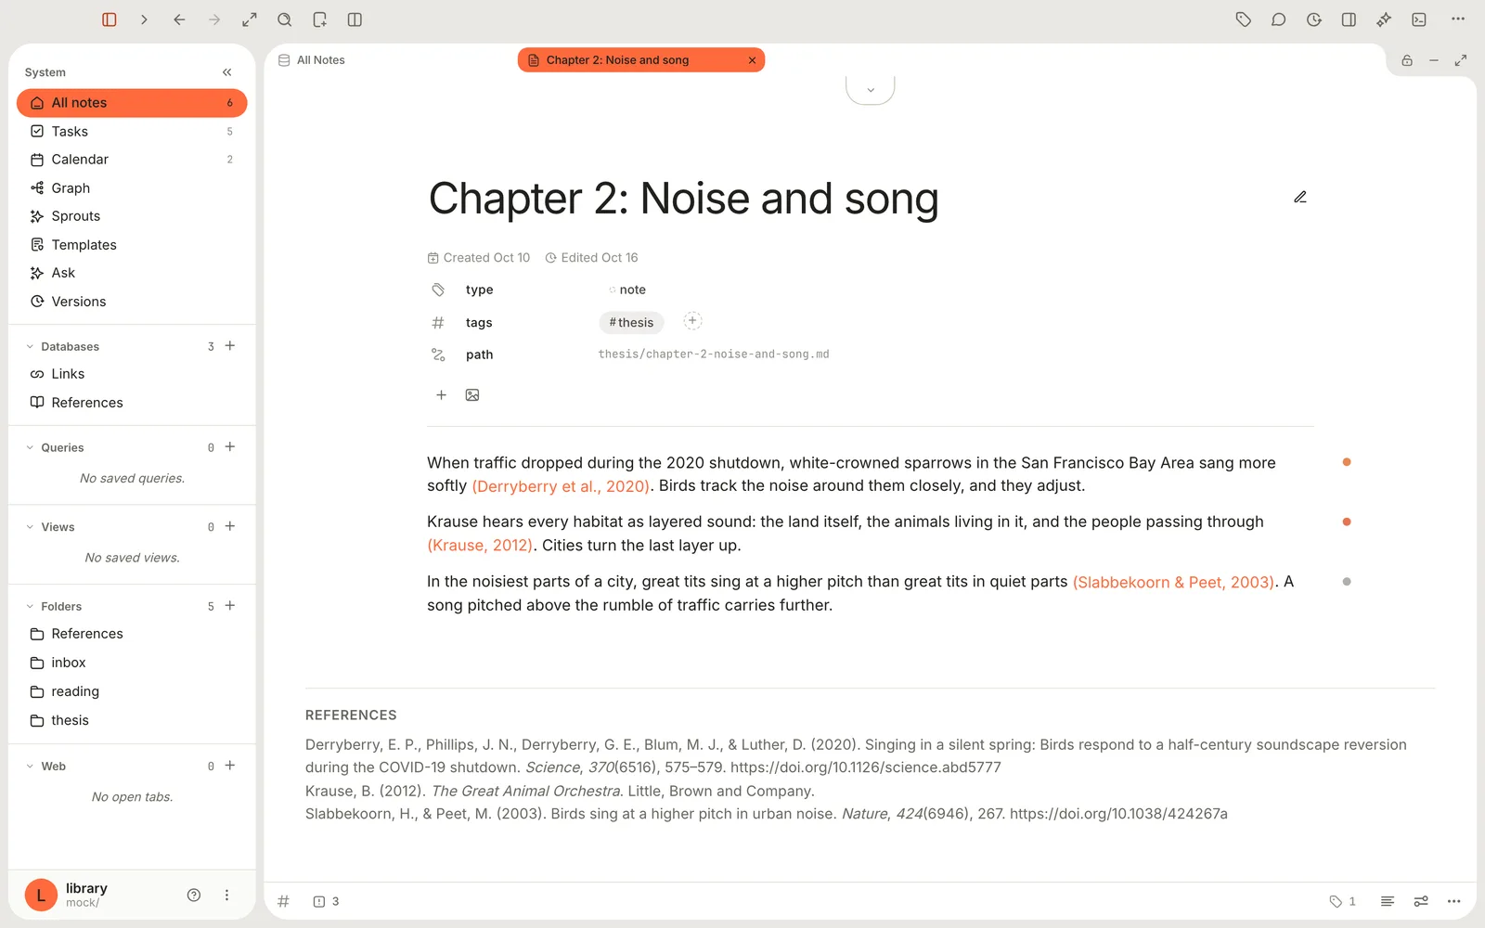Collapse the Web section

pyautogui.click(x=30, y=767)
